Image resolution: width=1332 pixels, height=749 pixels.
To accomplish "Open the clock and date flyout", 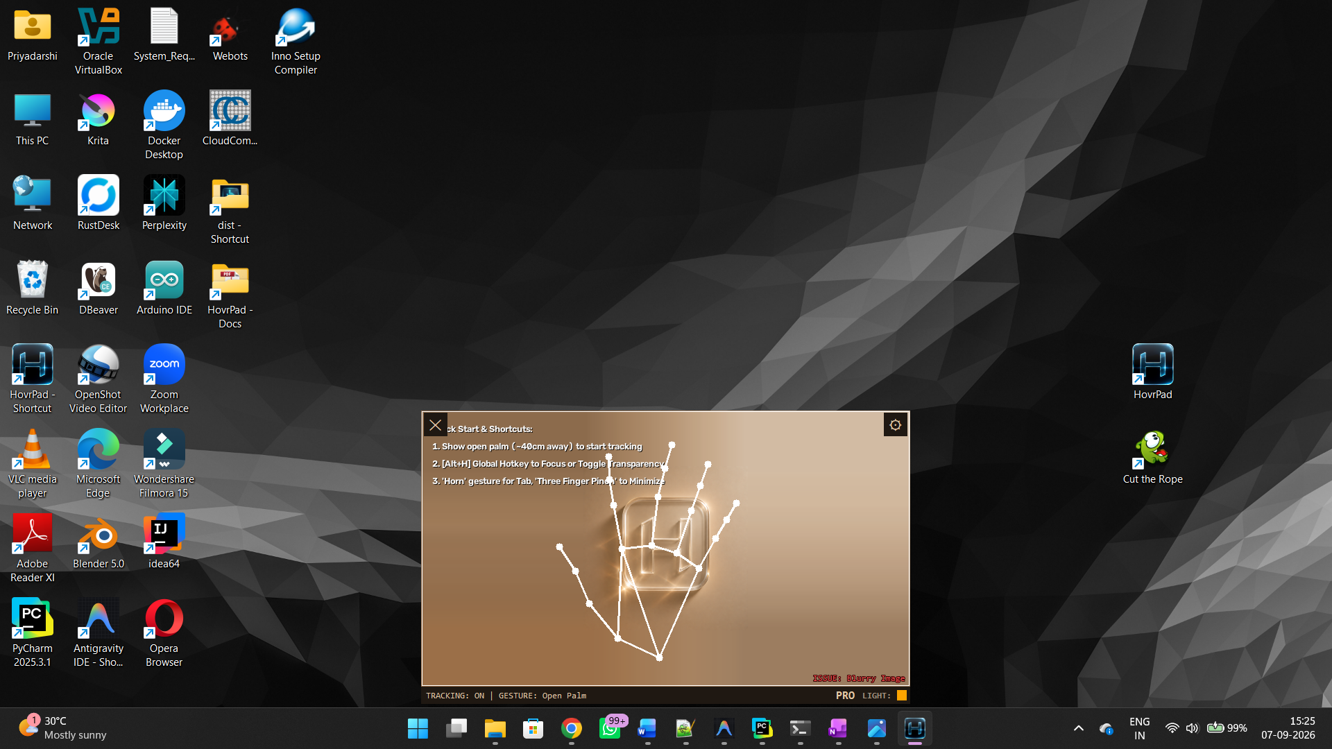I will click(1288, 728).
